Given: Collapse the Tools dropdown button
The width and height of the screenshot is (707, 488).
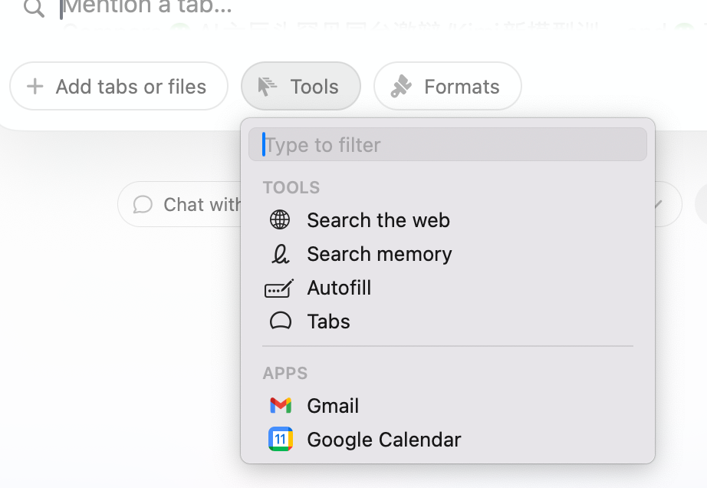Looking at the screenshot, I should 301,86.
